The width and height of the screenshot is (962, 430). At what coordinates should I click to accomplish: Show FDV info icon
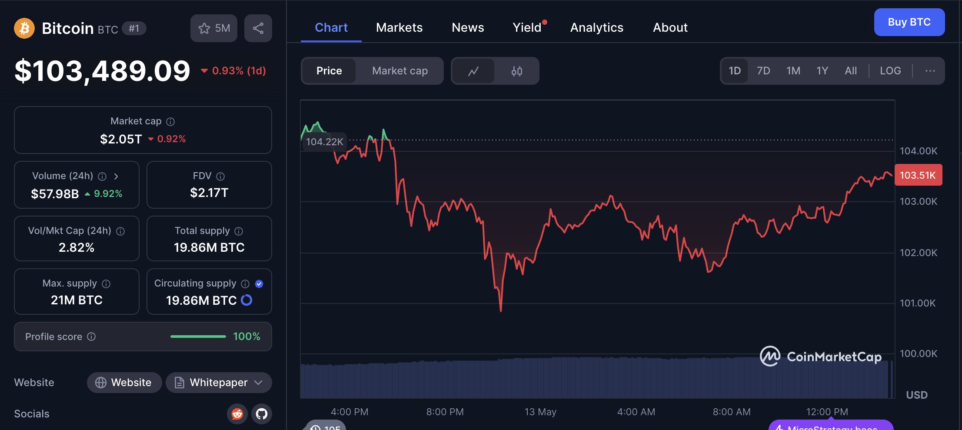pos(220,176)
